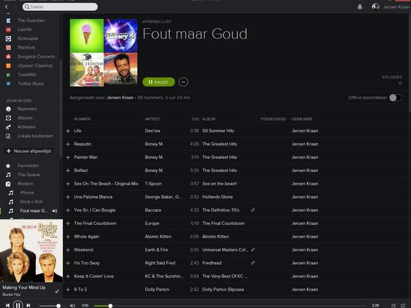Open the Modern playlist folder
The image size is (411, 308).
25,184
